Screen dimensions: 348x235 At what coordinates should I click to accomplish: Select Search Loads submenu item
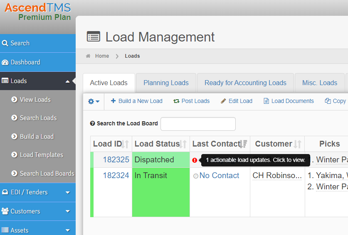38,118
